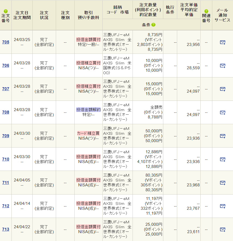
Task: Click the help icon above 注文番号 header
Action: [6, 11]
